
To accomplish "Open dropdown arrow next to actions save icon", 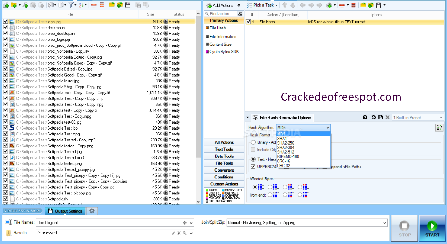I will pyautogui.click(x=384, y=5).
